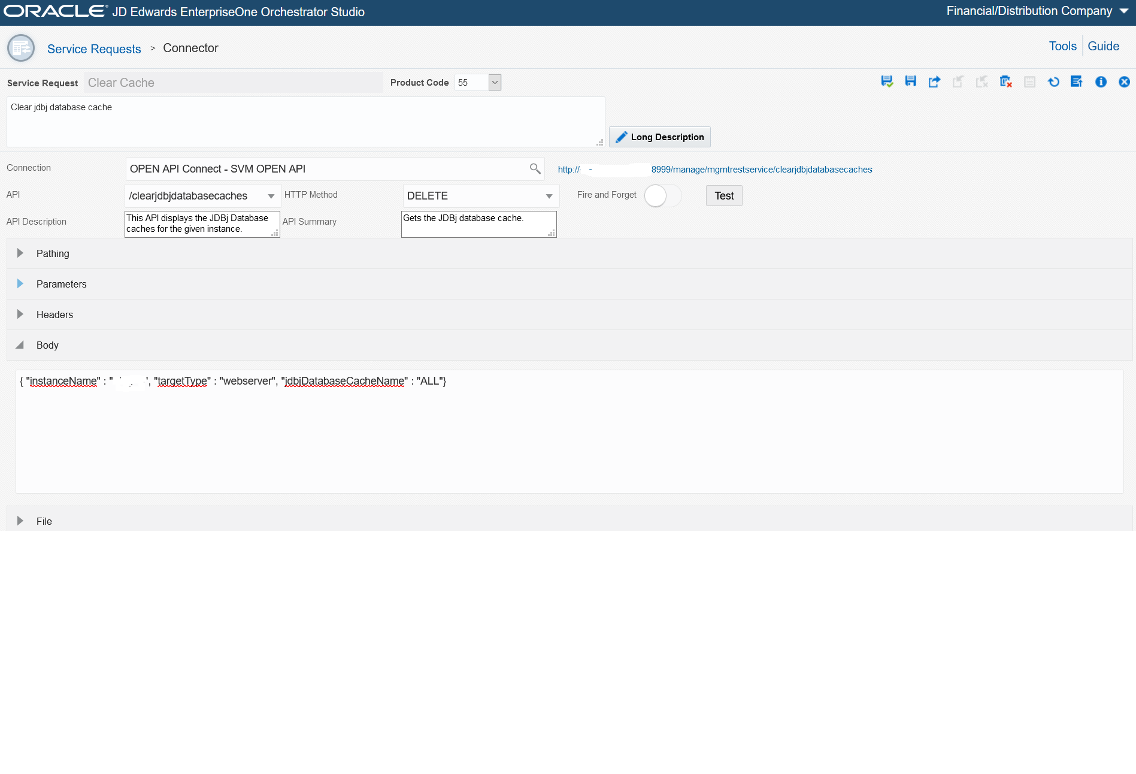The height and width of the screenshot is (774, 1136).
Task: Click the Fire and Forget label
Action: 607,195
